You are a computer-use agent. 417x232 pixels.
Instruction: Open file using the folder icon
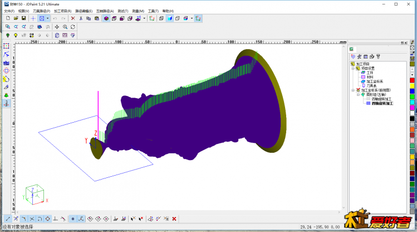[16, 18]
